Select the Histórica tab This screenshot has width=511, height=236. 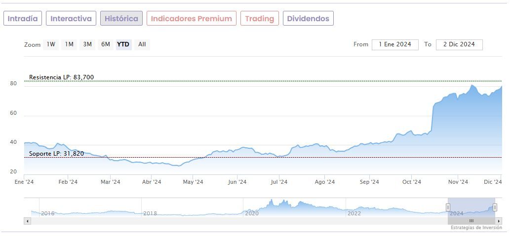click(121, 19)
